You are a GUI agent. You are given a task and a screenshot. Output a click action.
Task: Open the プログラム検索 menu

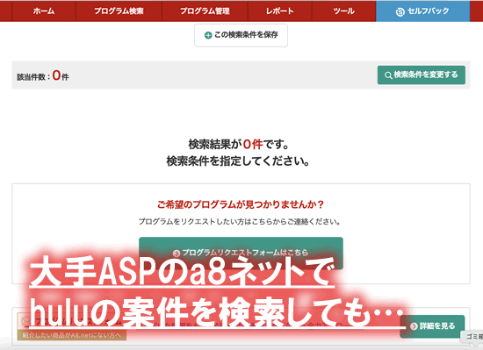(119, 11)
